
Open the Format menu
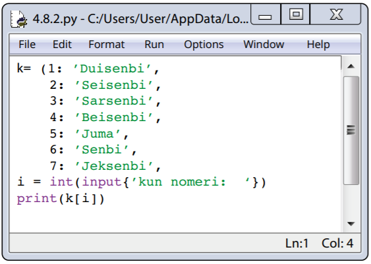tap(107, 44)
